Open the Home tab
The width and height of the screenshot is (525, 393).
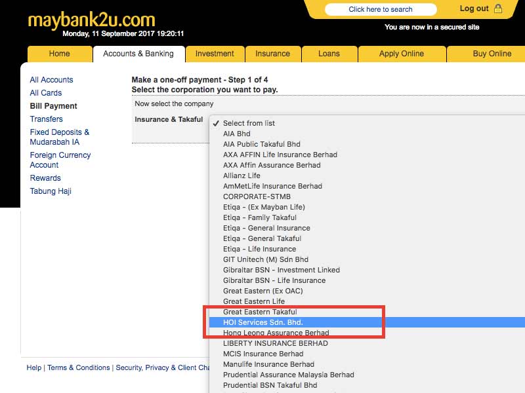[x=60, y=54]
